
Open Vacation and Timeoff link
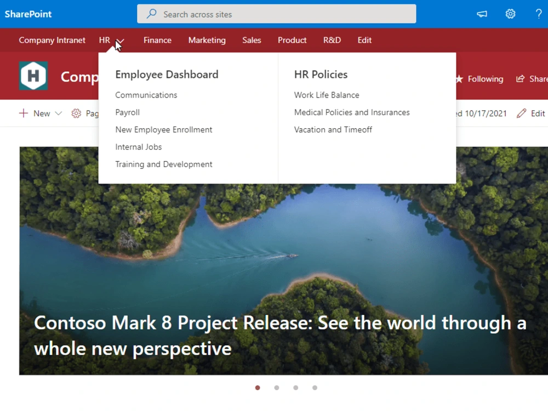333,130
